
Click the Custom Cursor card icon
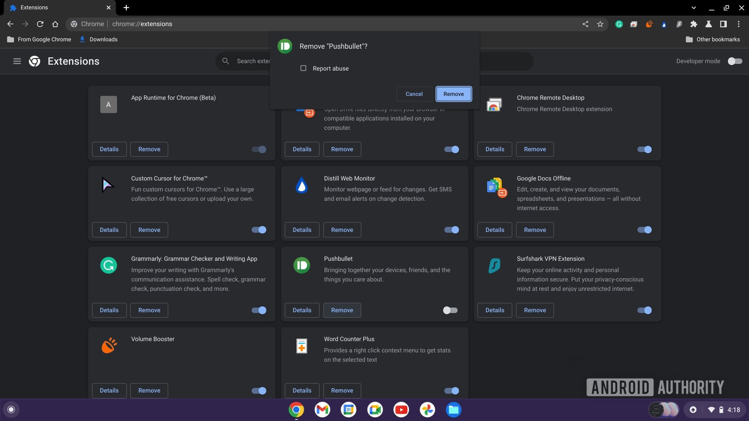108,185
